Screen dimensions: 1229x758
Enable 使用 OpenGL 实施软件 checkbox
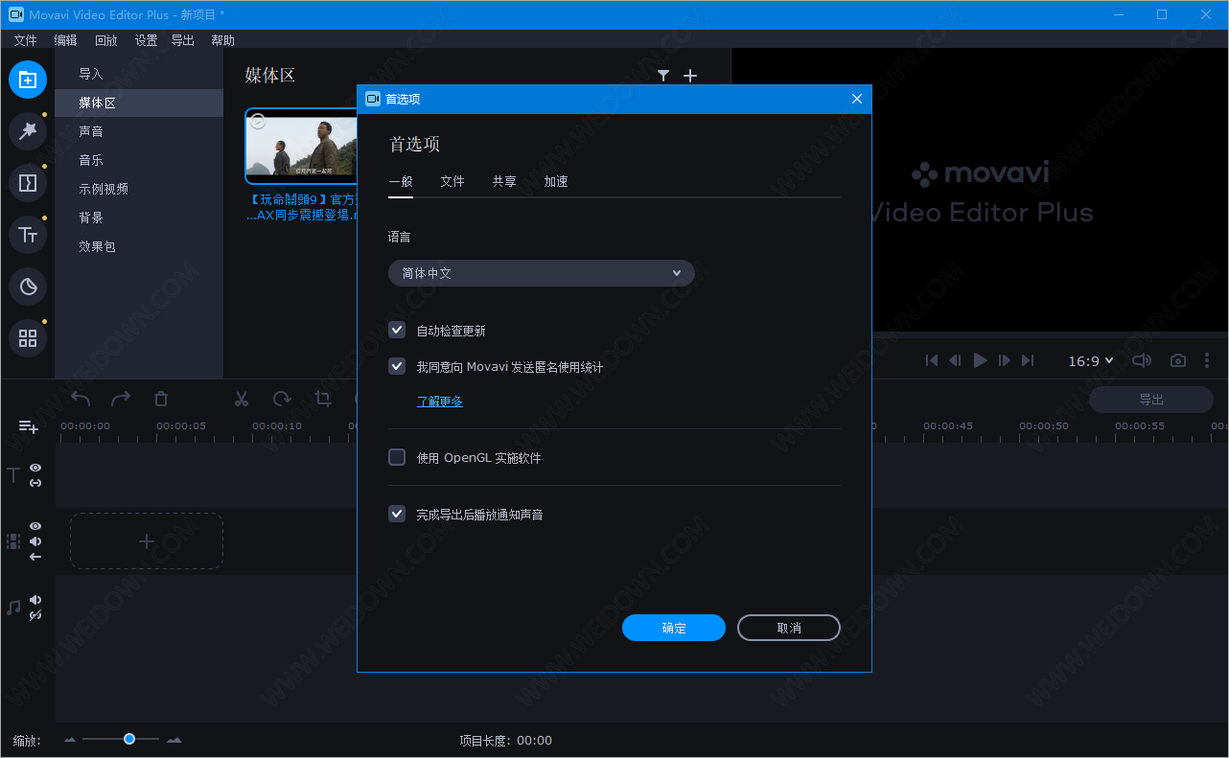click(x=397, y=457)
